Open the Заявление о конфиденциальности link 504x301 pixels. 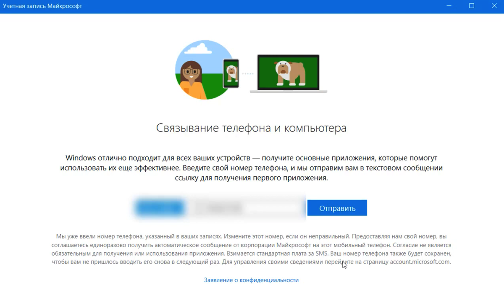pos(251,280)
